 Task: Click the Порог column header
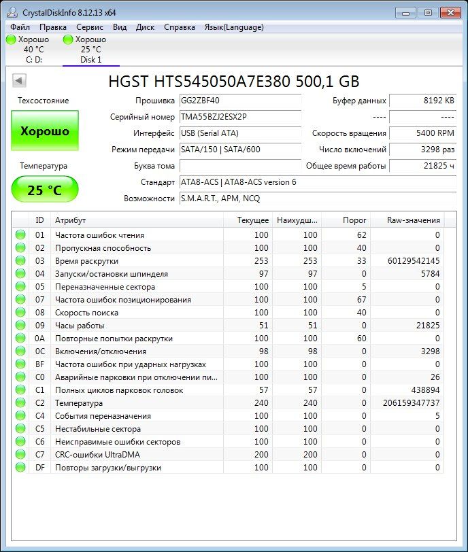point(346,220)
